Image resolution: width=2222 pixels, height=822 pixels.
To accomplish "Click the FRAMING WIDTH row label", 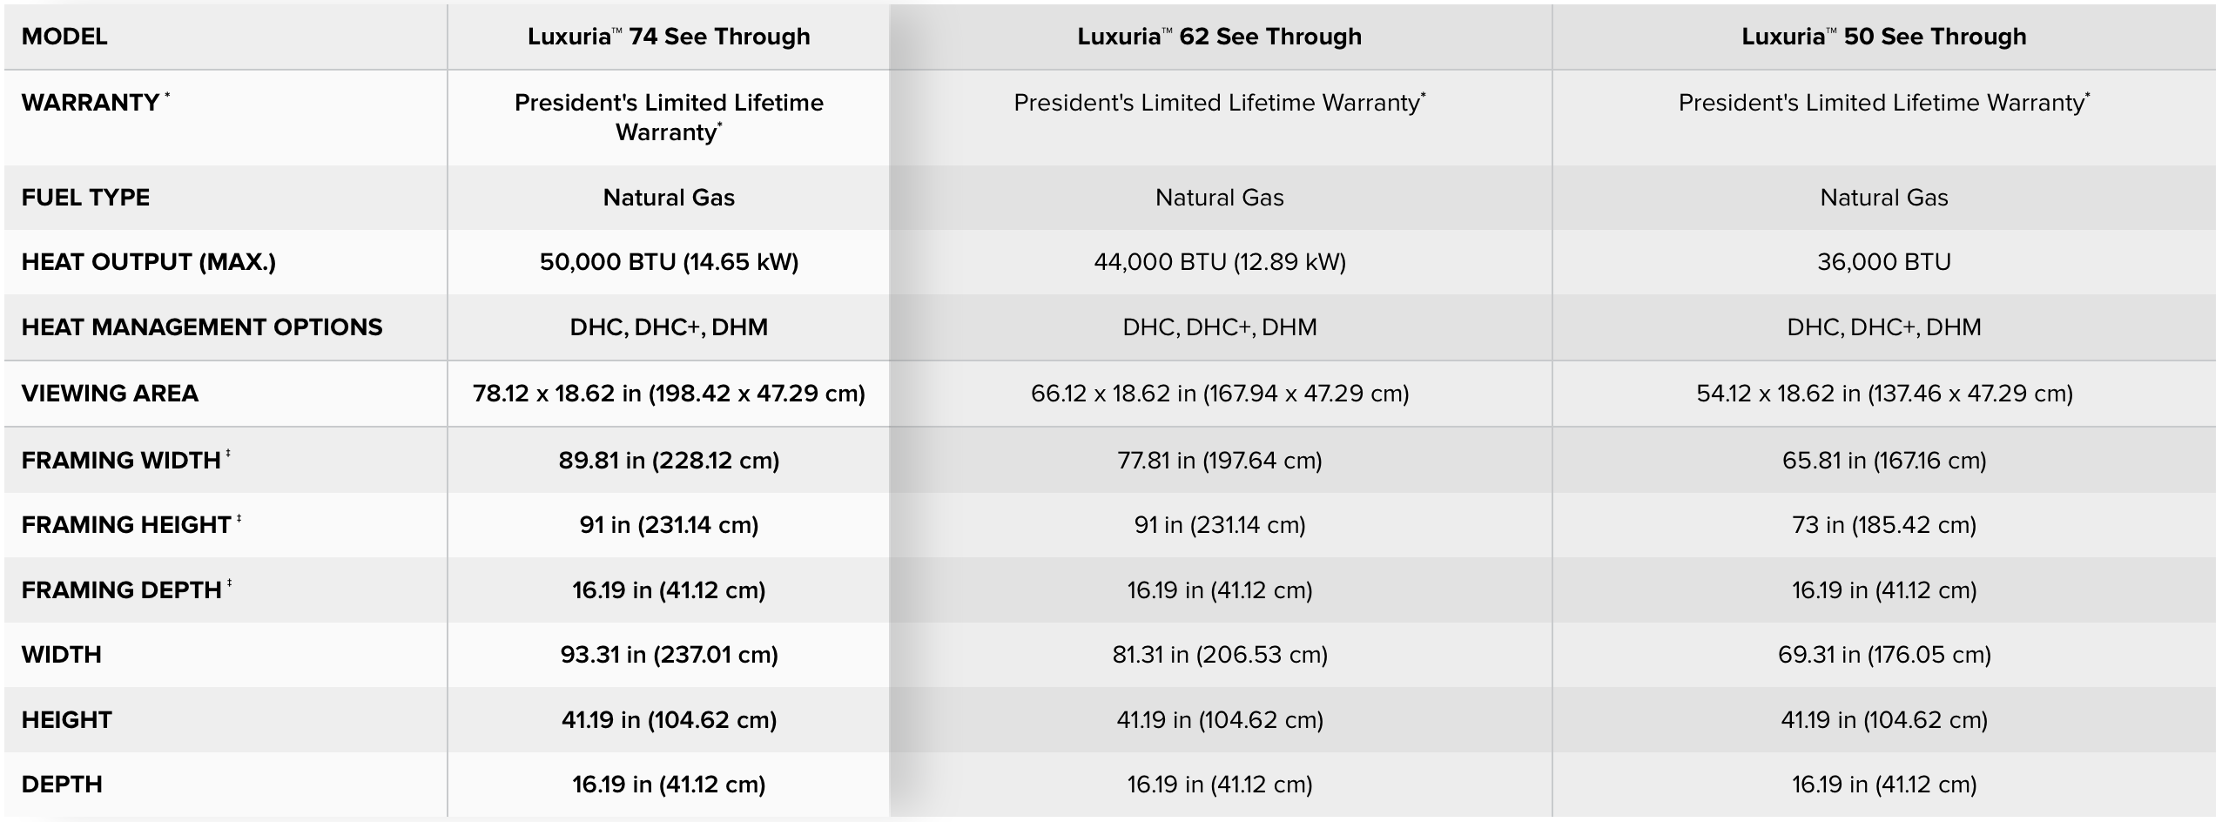I will click(x=121, y=460).
